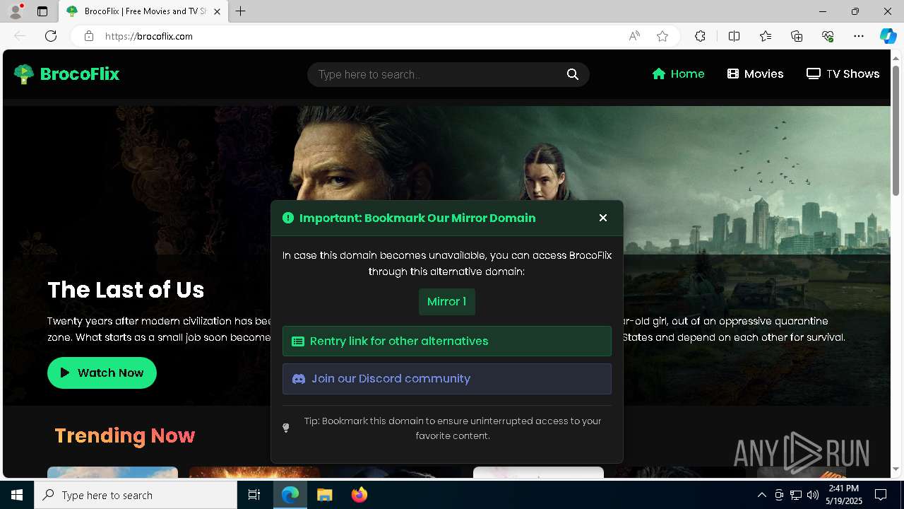This screenshot has height=509, width=904.
Task: Click the BrocoFlix broccoli logo
Action: point(23,74)
